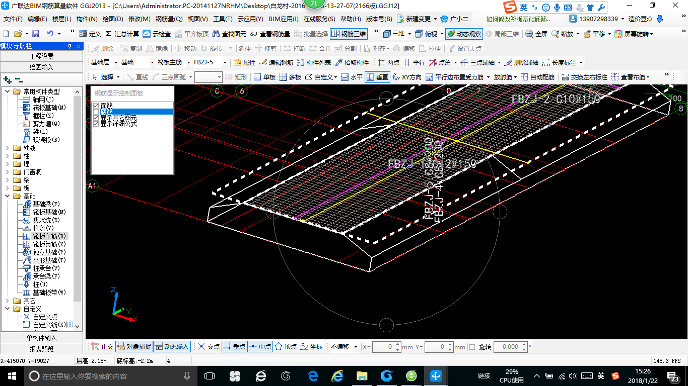Select 多板 multi slab mode
This screenshot has height=386, width=688.
tap(290, 77)
